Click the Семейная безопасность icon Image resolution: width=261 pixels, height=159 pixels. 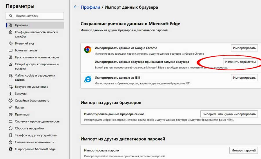(x=10, y=100)
